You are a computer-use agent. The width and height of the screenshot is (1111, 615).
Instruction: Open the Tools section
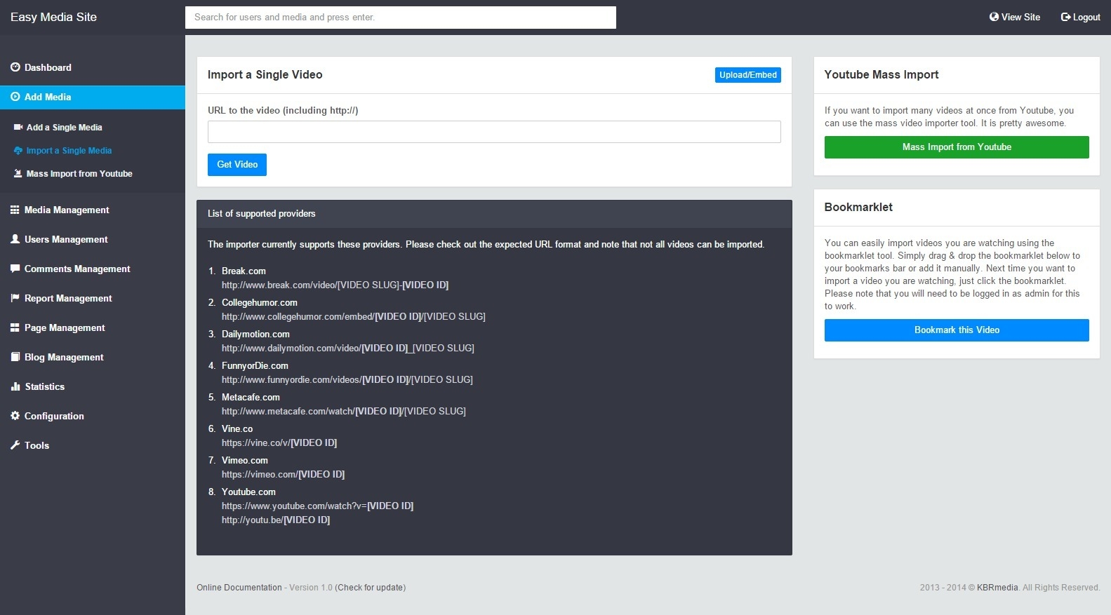click(93, 445)
